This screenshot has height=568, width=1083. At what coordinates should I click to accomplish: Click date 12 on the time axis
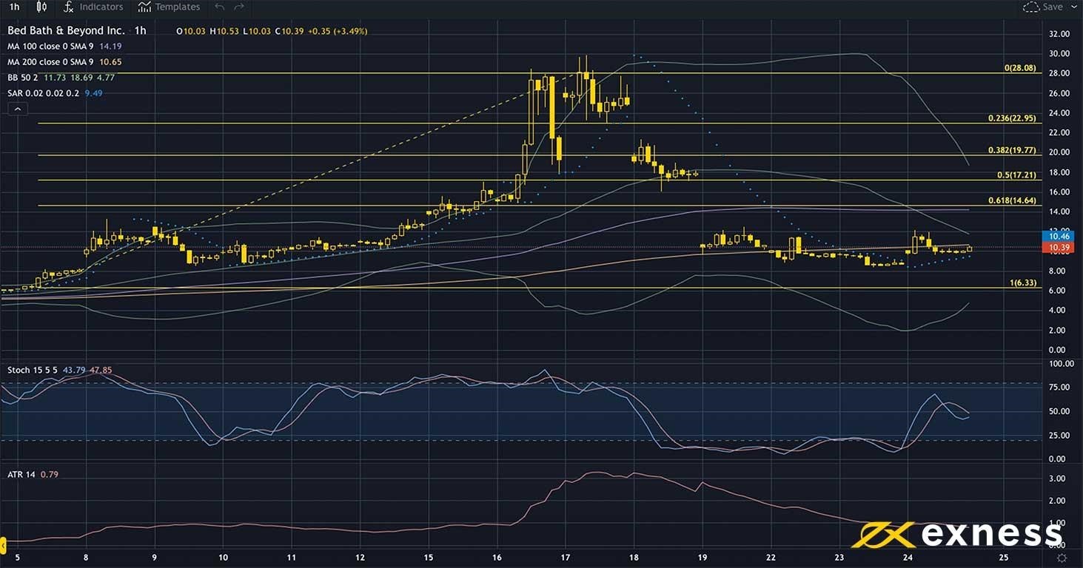point(360,557)
